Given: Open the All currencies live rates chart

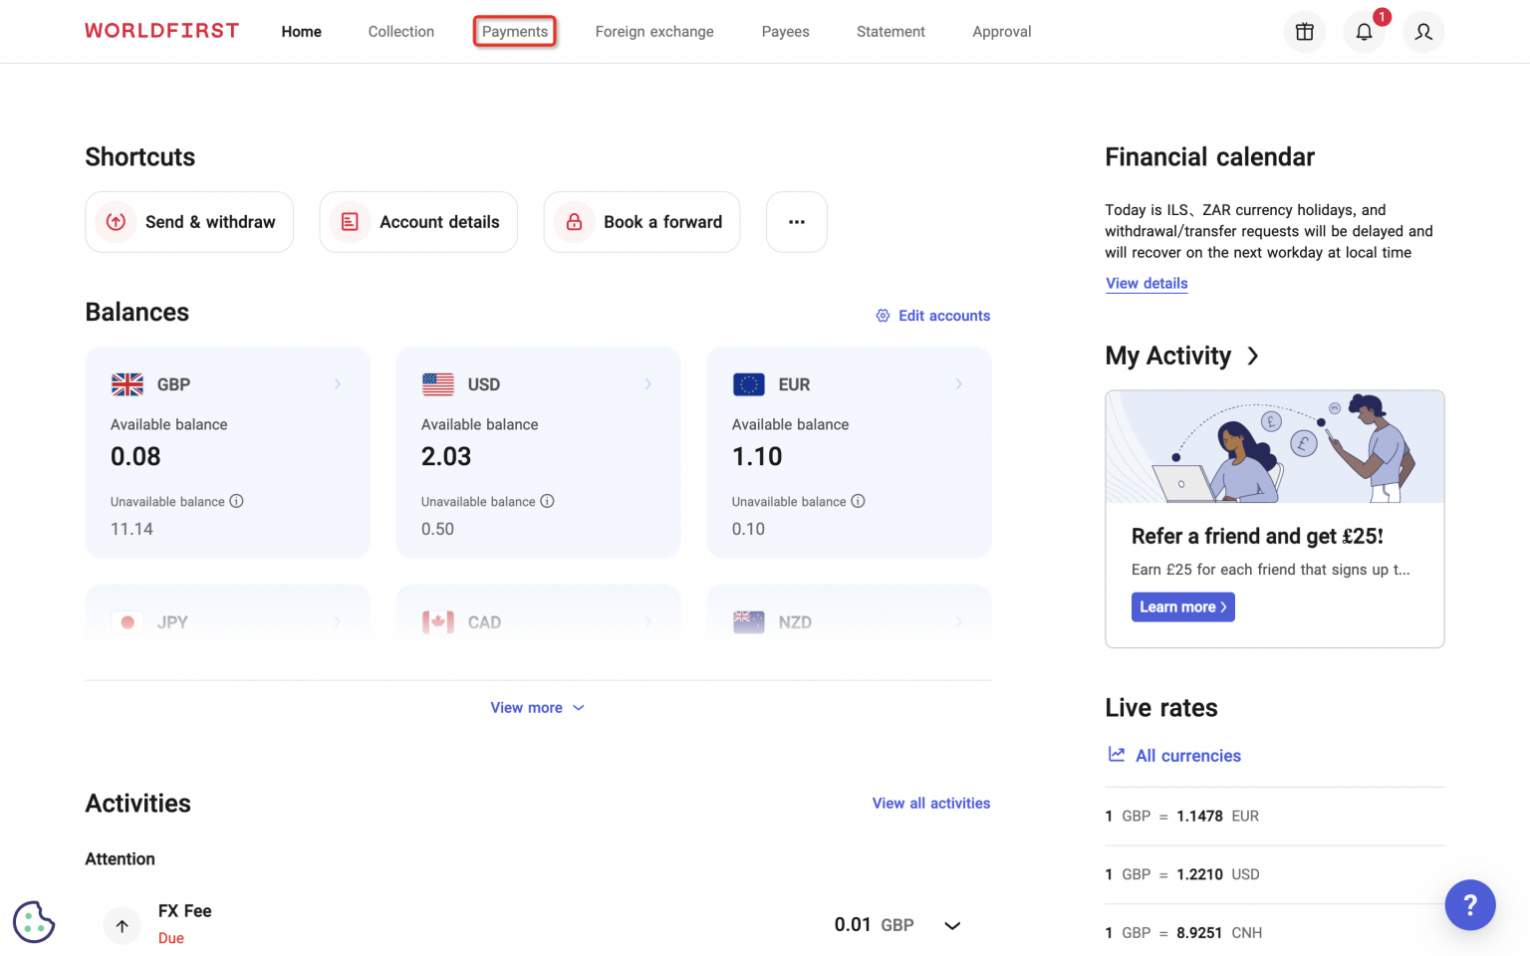Looking at the screenshot, I should tap(1173, 755).
